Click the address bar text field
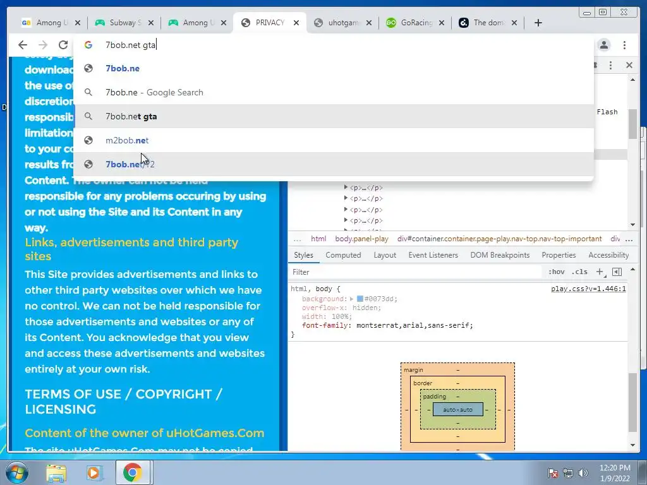The image size is (647, 485). point(334,45)
